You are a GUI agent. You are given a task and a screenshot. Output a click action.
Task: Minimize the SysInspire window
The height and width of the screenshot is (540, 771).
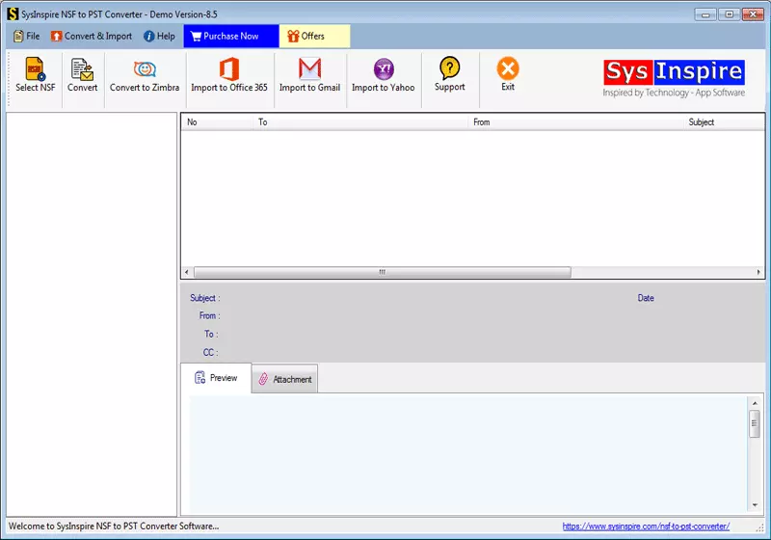click(705, 14)
